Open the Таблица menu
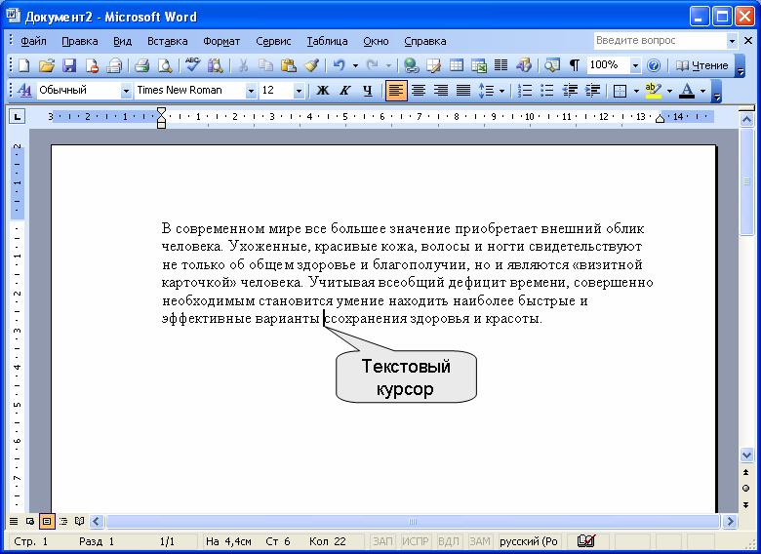This screenshot has height=554, width=761. click(x=327, y=41)
